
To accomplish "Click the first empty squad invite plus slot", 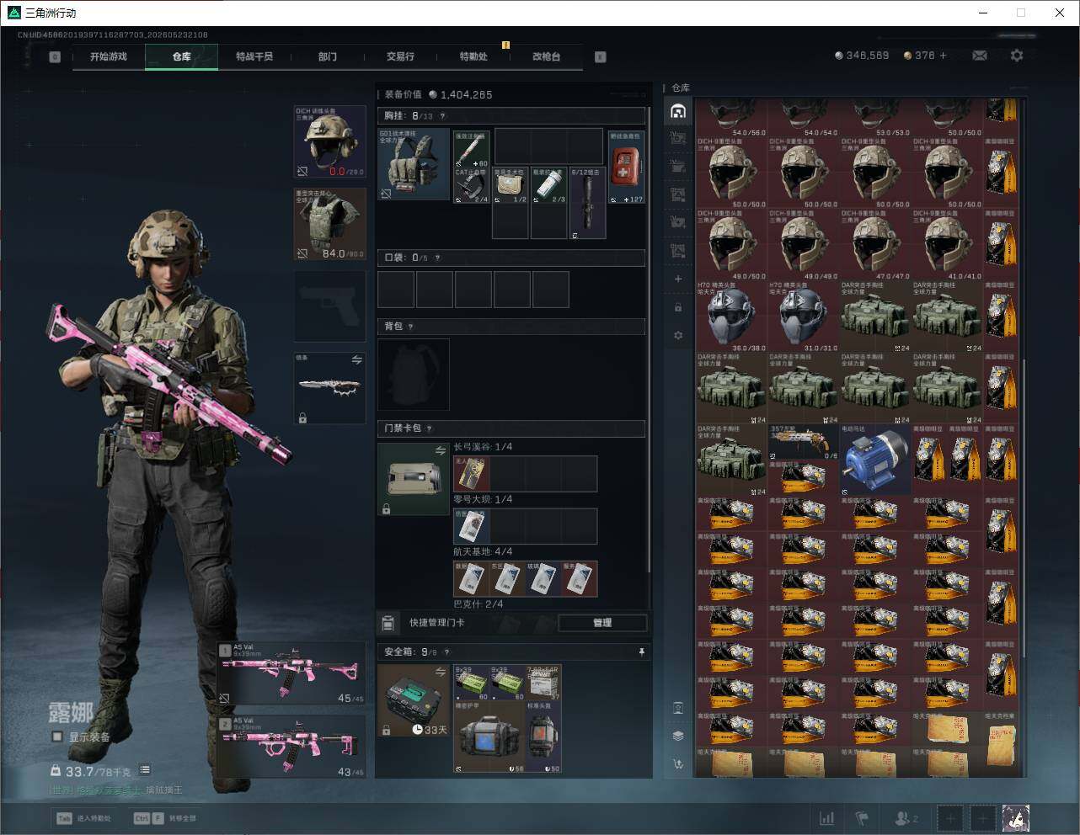I will [x=950, y=818].
